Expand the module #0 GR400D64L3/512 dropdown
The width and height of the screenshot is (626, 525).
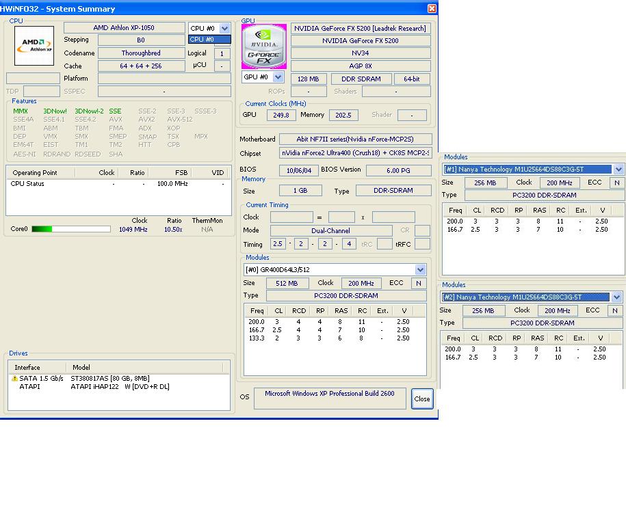click(x=420, y=270)
